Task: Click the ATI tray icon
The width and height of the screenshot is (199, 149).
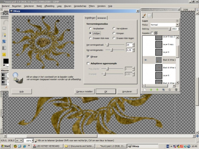Action: click(x=182, y=146)
